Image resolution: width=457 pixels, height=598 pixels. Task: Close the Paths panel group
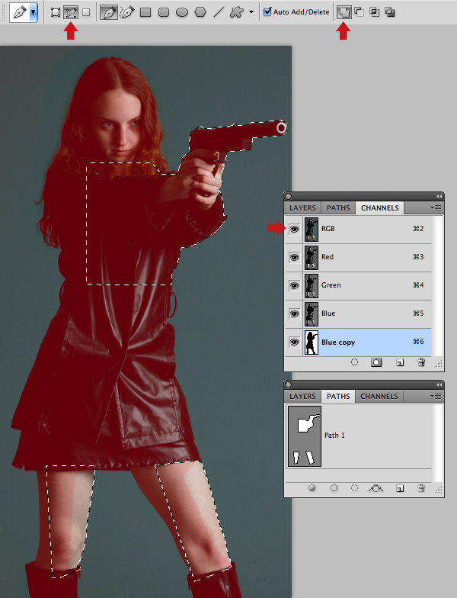pos(288,384)
